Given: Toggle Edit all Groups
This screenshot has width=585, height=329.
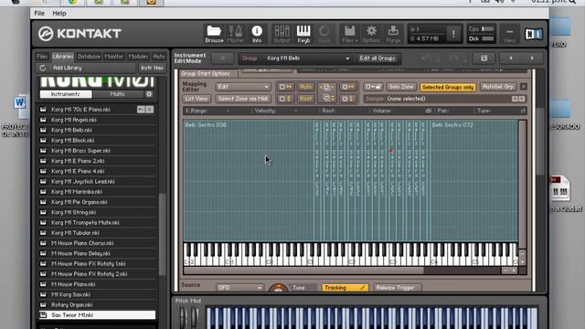Looking at the screenshot, I should tap(378, 58).
